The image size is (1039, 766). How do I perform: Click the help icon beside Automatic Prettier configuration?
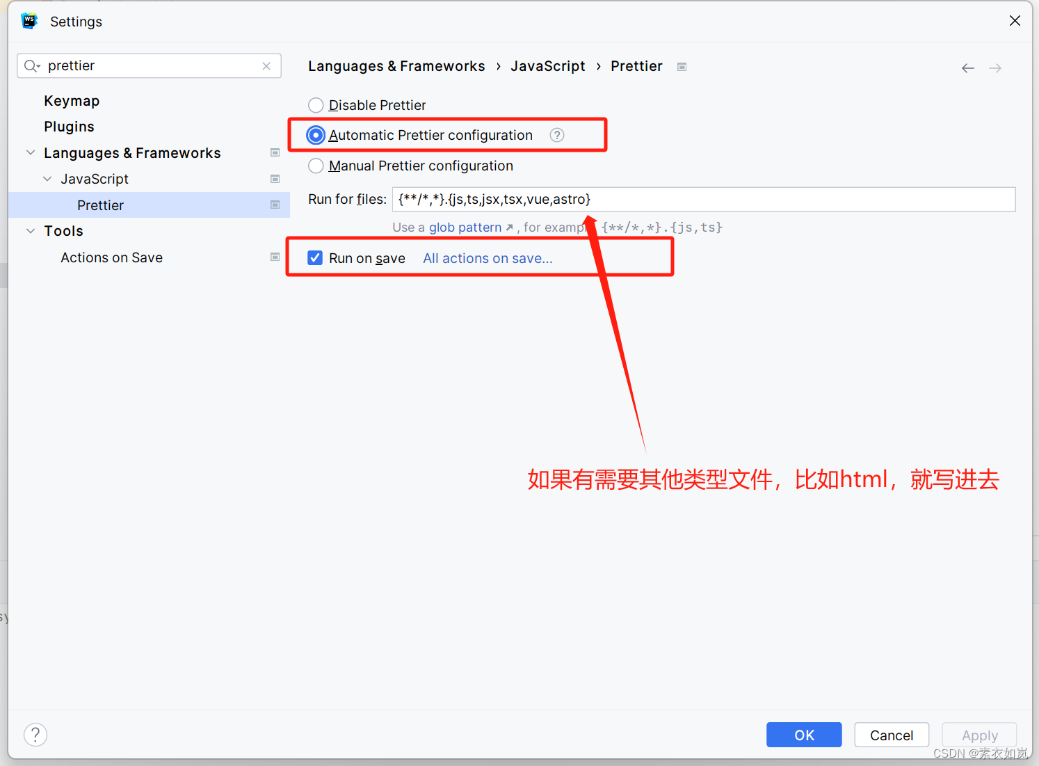[557, 135]
